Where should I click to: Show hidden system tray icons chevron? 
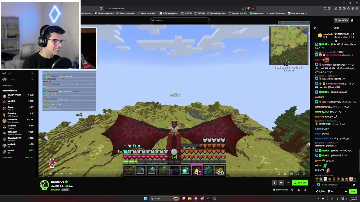pyautogui.click(x=318, y=199)
